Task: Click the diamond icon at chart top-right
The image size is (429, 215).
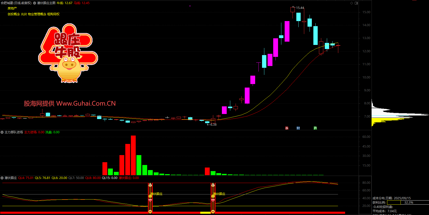Action: [x=352, y=3]
